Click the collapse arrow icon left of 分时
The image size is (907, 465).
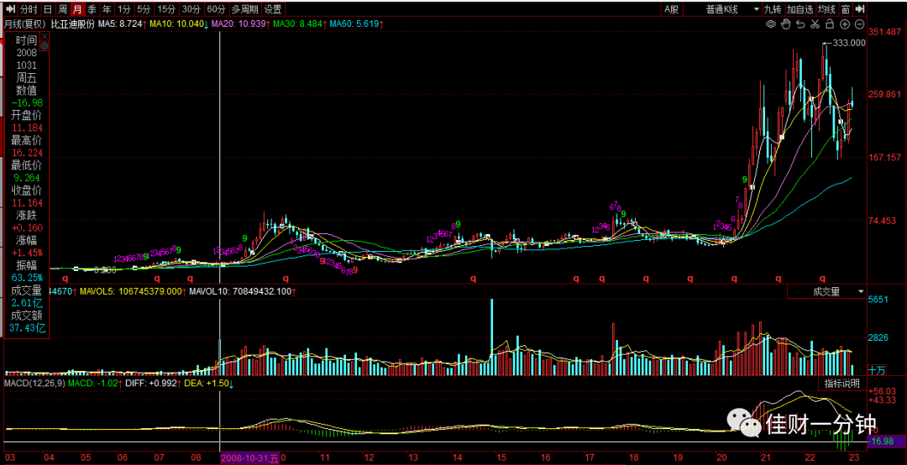10,9
